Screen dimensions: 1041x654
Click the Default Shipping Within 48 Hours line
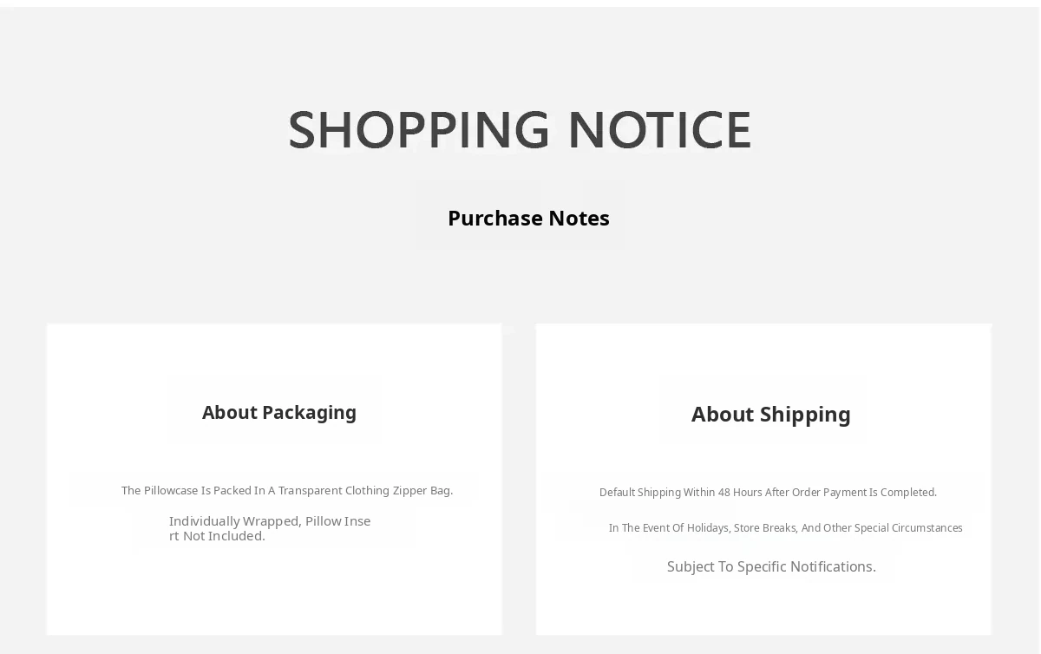point(768,493)
